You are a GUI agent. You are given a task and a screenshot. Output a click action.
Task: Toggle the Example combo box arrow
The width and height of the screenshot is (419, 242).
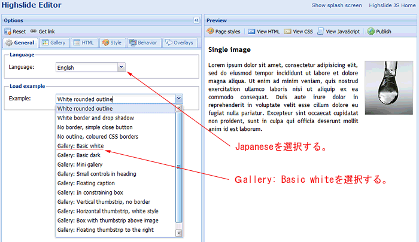pos(179,99)
